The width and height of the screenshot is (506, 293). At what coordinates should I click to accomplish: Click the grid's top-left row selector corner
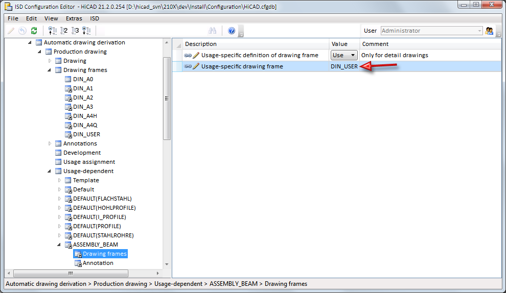point(178,44)
